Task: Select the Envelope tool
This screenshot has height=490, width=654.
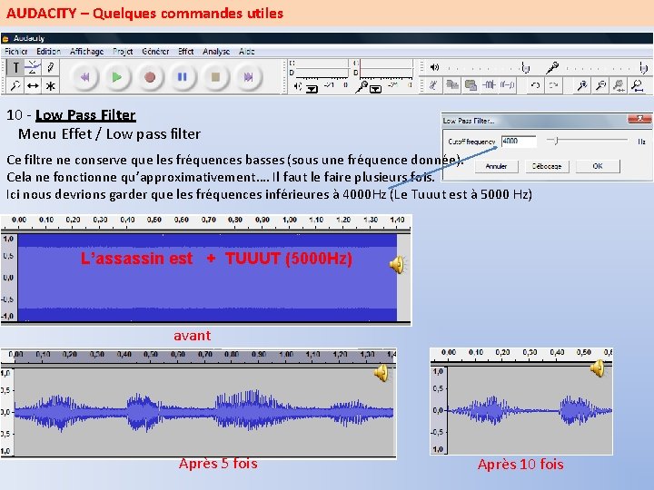Action: pyautogui.click(x=33, y=67)
